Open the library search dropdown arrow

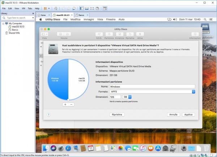(33, 18)
